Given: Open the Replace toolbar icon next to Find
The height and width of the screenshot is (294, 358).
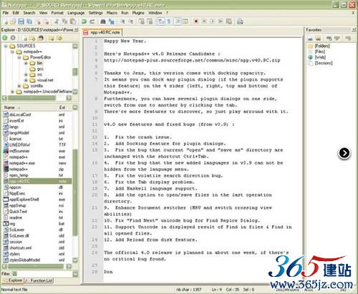Looking at the screenshot, I should click(111, 21).
